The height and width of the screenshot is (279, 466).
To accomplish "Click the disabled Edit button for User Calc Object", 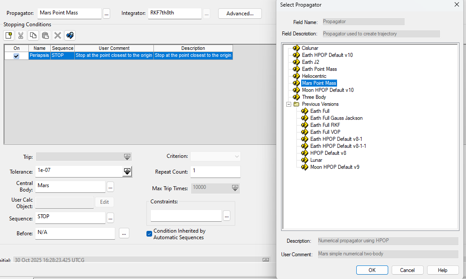I will pos(104,202).
